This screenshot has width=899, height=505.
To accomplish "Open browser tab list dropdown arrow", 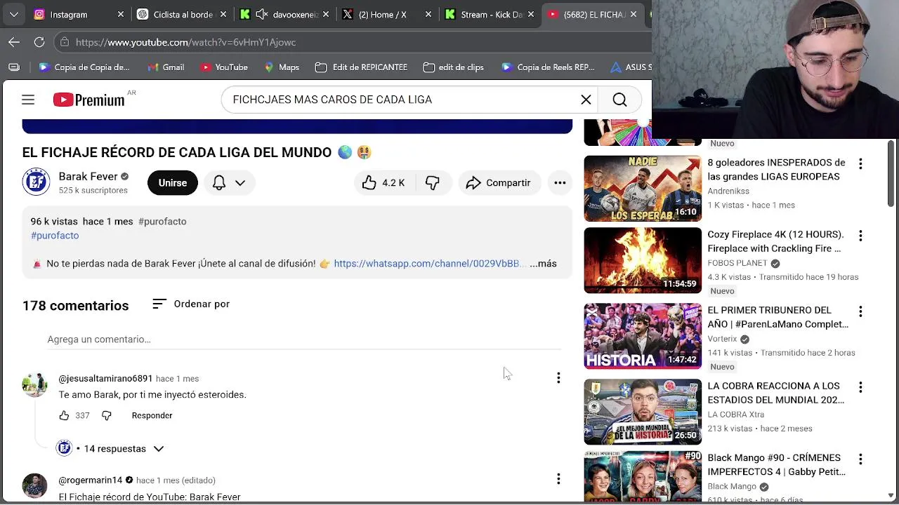I will [x=14, y=14].
